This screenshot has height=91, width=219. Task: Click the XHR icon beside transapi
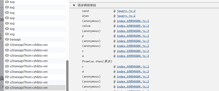7,39
